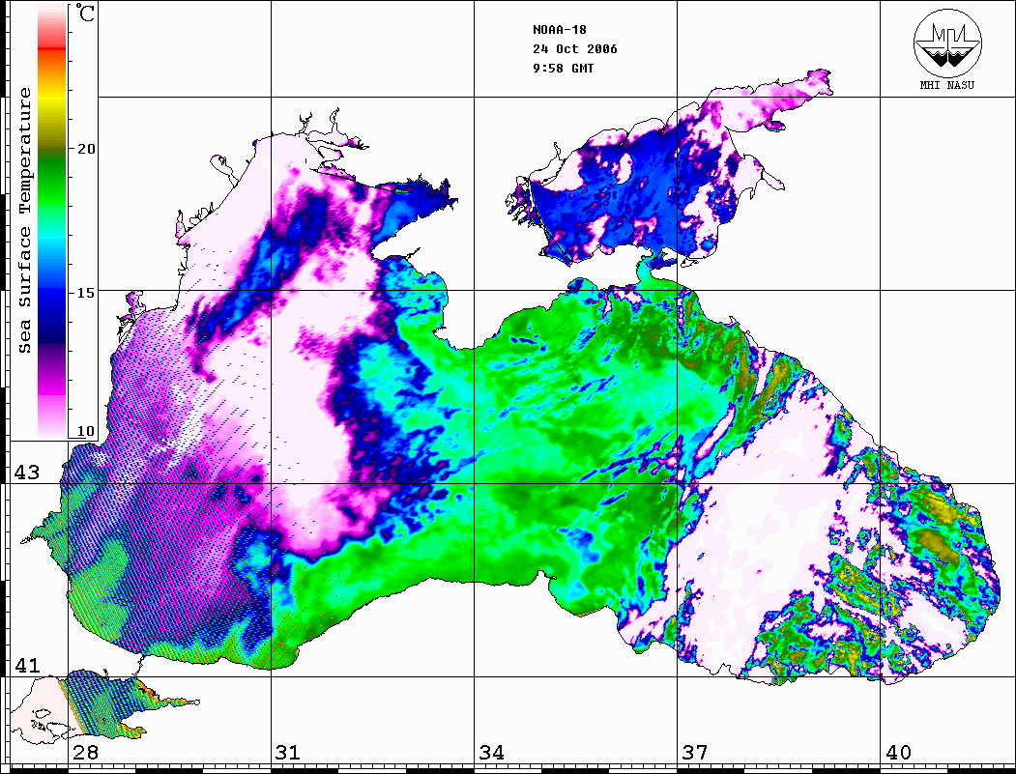Click the '9:58 GMT' time text
This screenshot has width=1016, height=774.
(563, 68)
